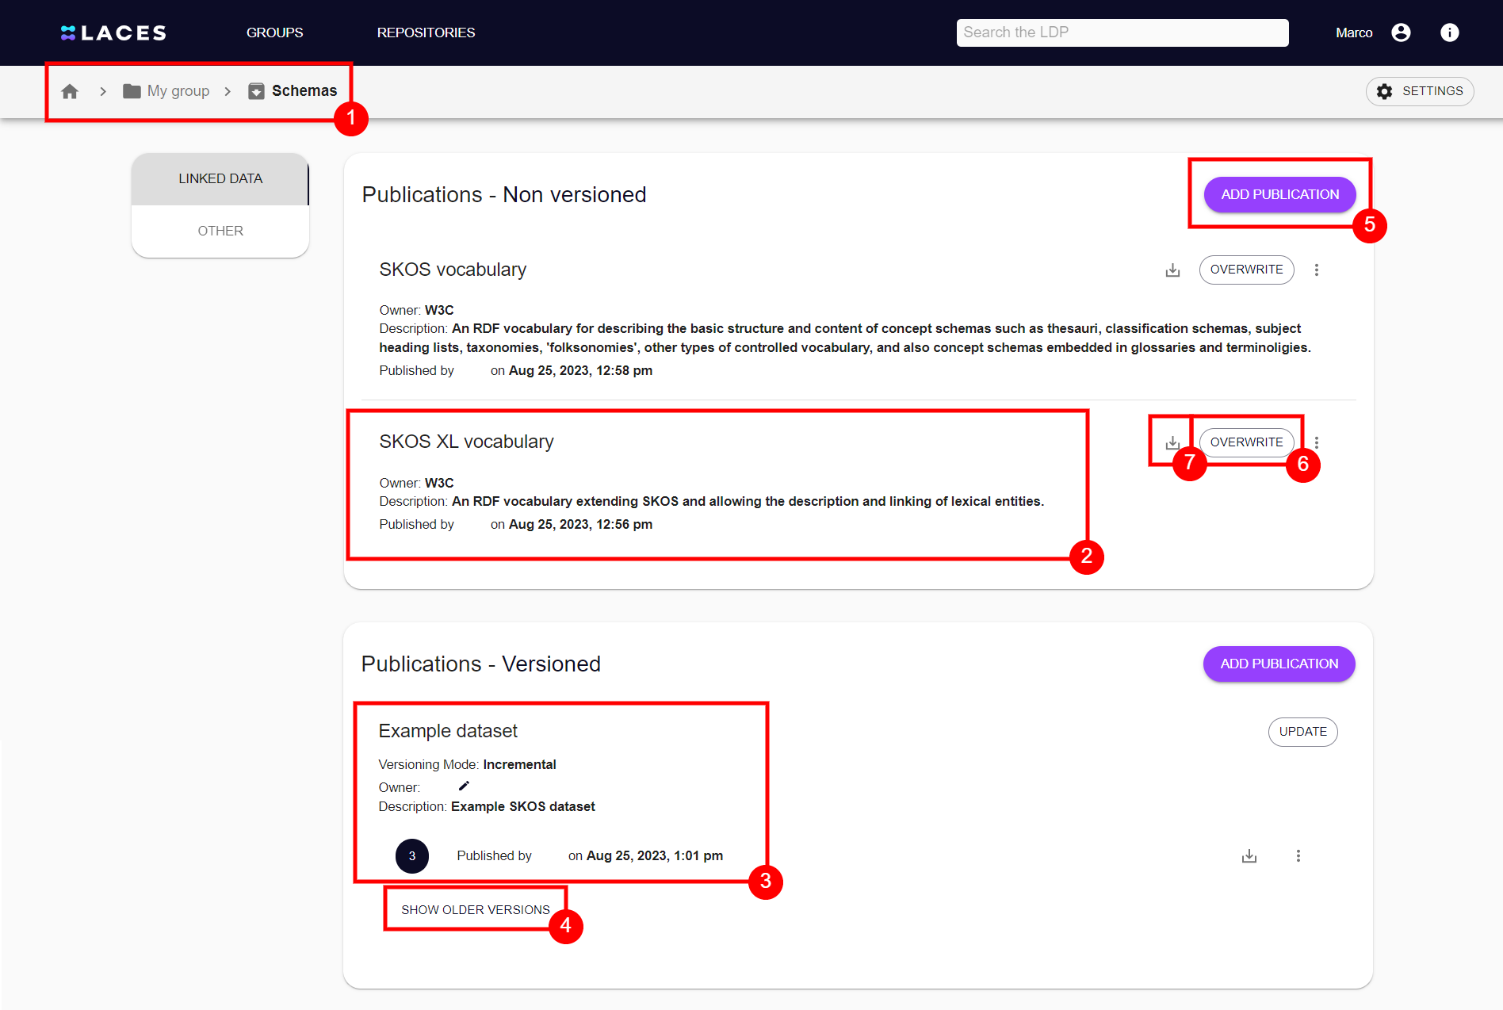
Task: Overwrite the SKOS XL vocabulary publication
Action: [1246, 442]
